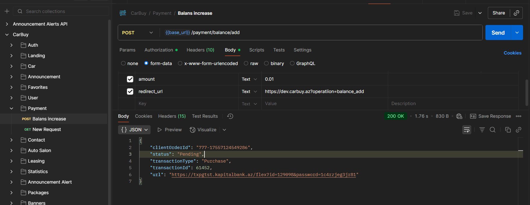The image size is (530, 205).
Task: Click the Send button
Action: 498,33
